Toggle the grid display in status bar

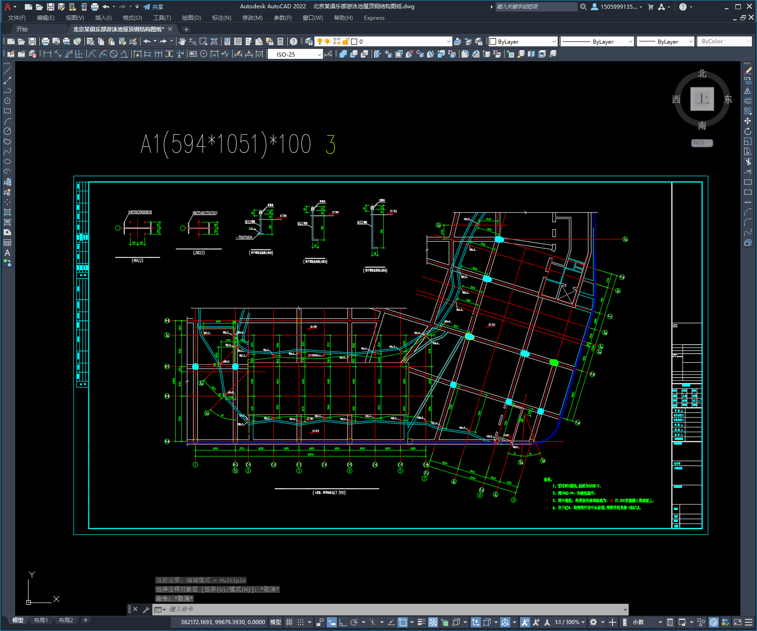(289, 622)
